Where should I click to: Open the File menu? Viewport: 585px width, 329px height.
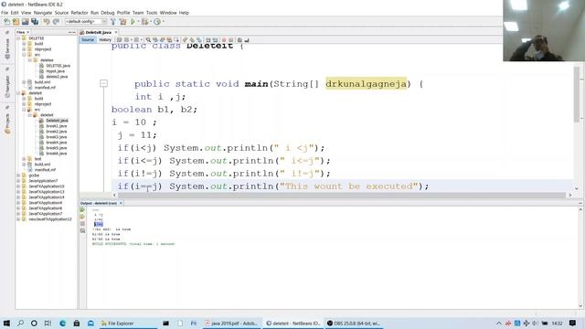click(5, 13)
